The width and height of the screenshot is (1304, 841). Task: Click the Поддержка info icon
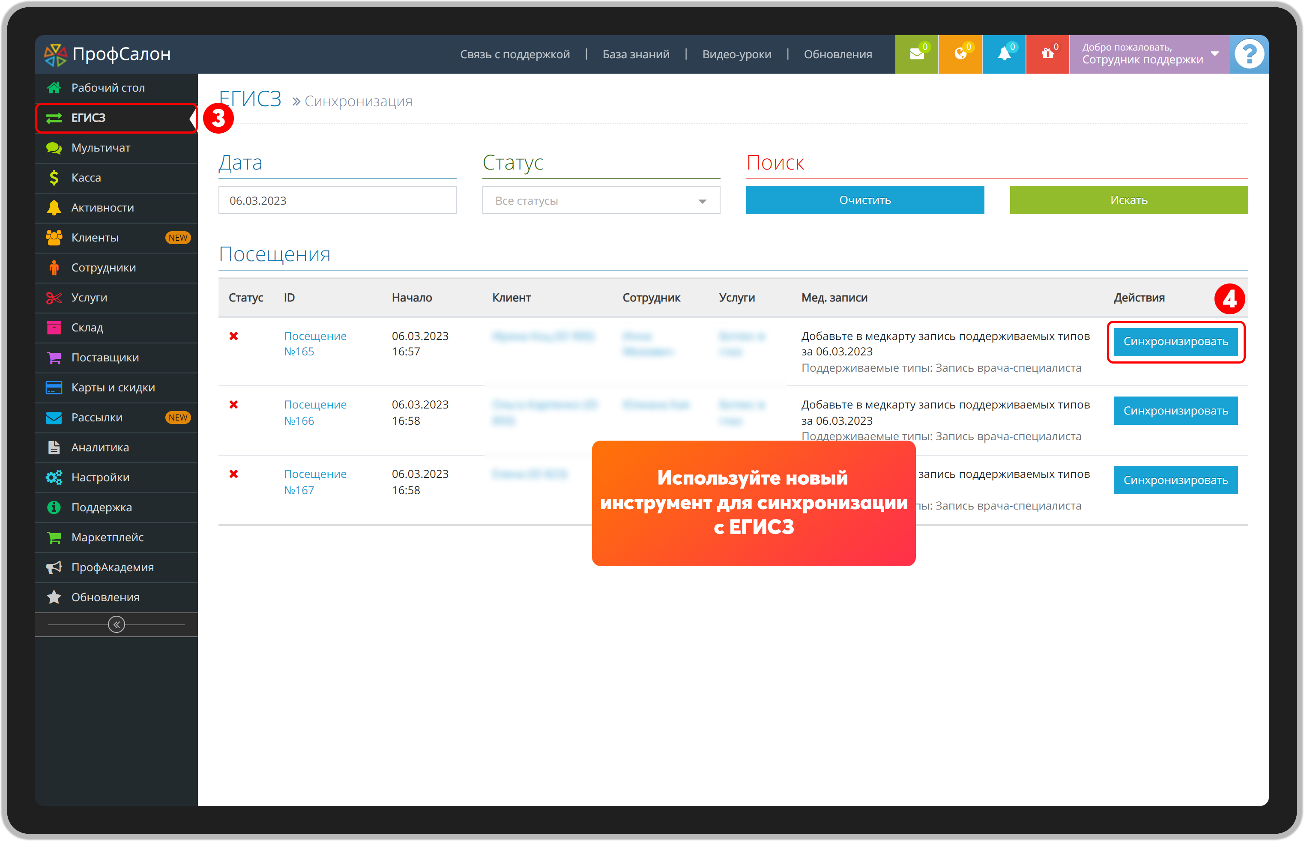(x=54, y=507)
